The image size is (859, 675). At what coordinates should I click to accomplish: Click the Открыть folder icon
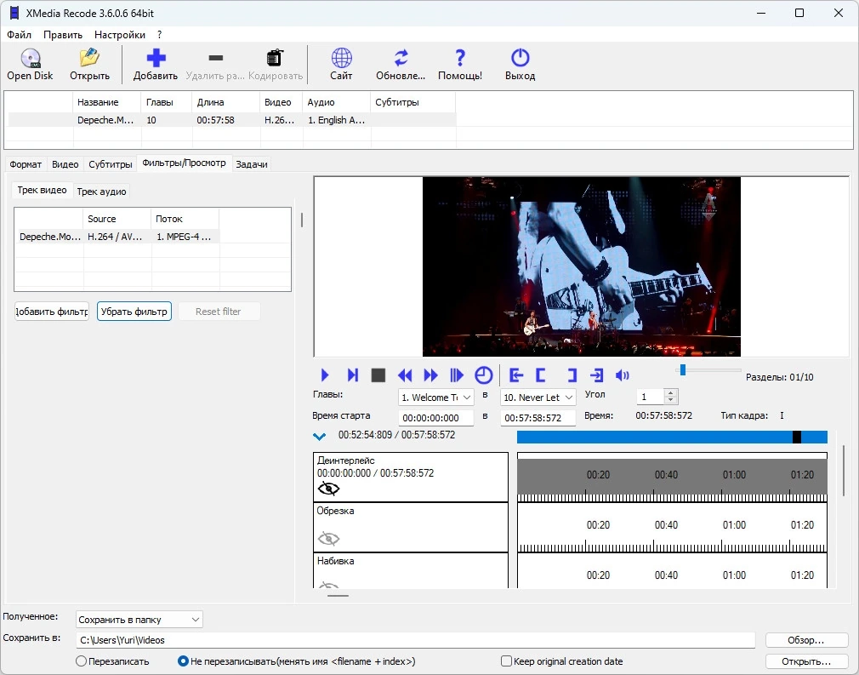[89, 58]
